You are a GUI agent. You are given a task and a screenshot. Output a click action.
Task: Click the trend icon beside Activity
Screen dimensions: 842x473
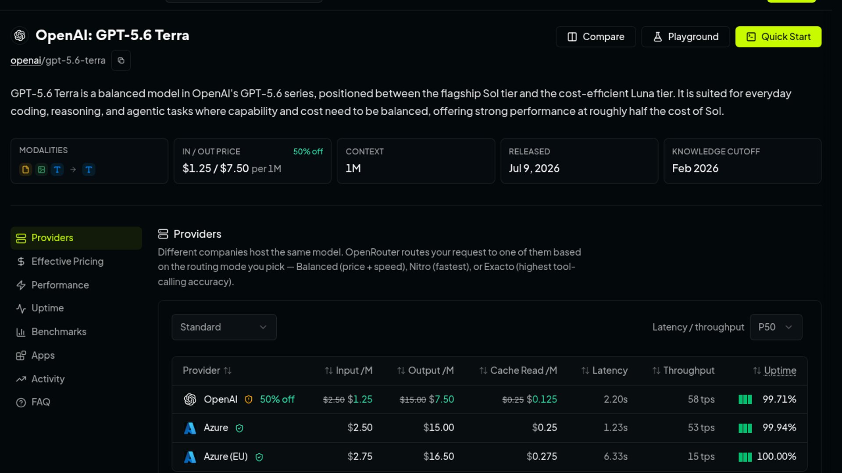(x=21, y=379)
